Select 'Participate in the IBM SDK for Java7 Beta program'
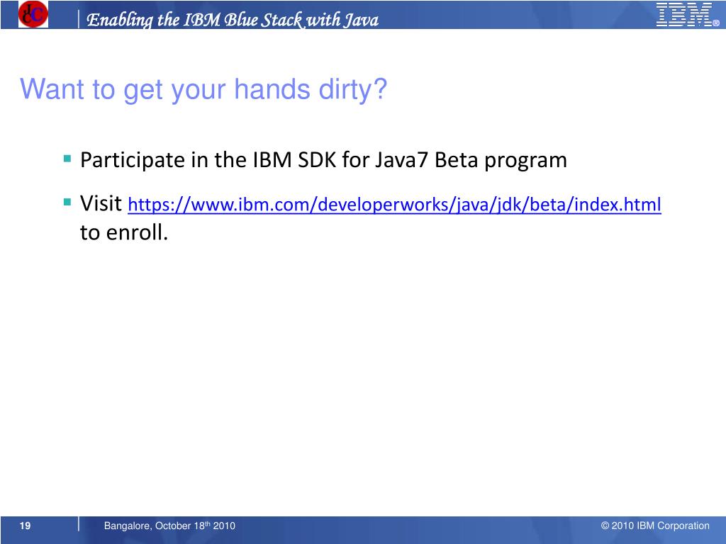The image size is (726, 544). point(323,161)
